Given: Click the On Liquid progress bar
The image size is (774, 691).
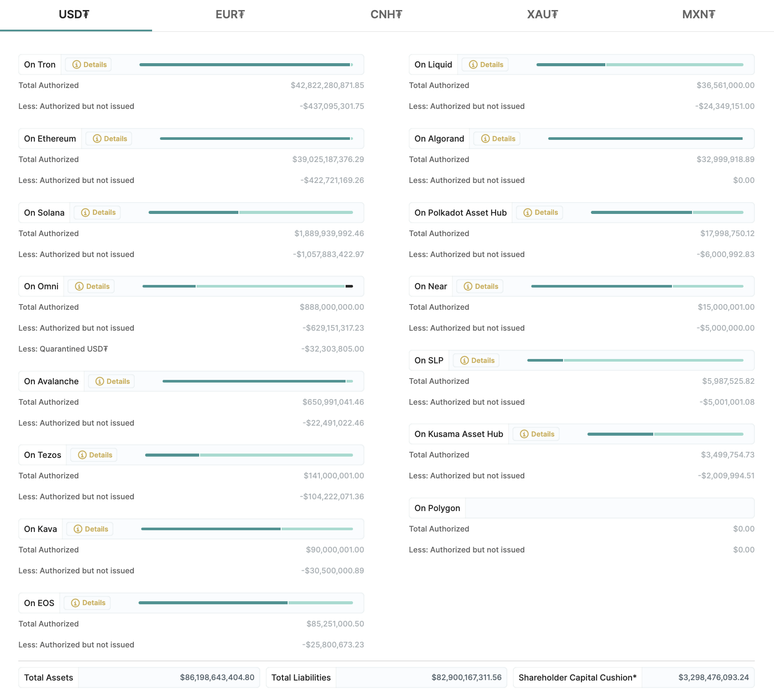Looking at the screenshot, I should point(640,64).
